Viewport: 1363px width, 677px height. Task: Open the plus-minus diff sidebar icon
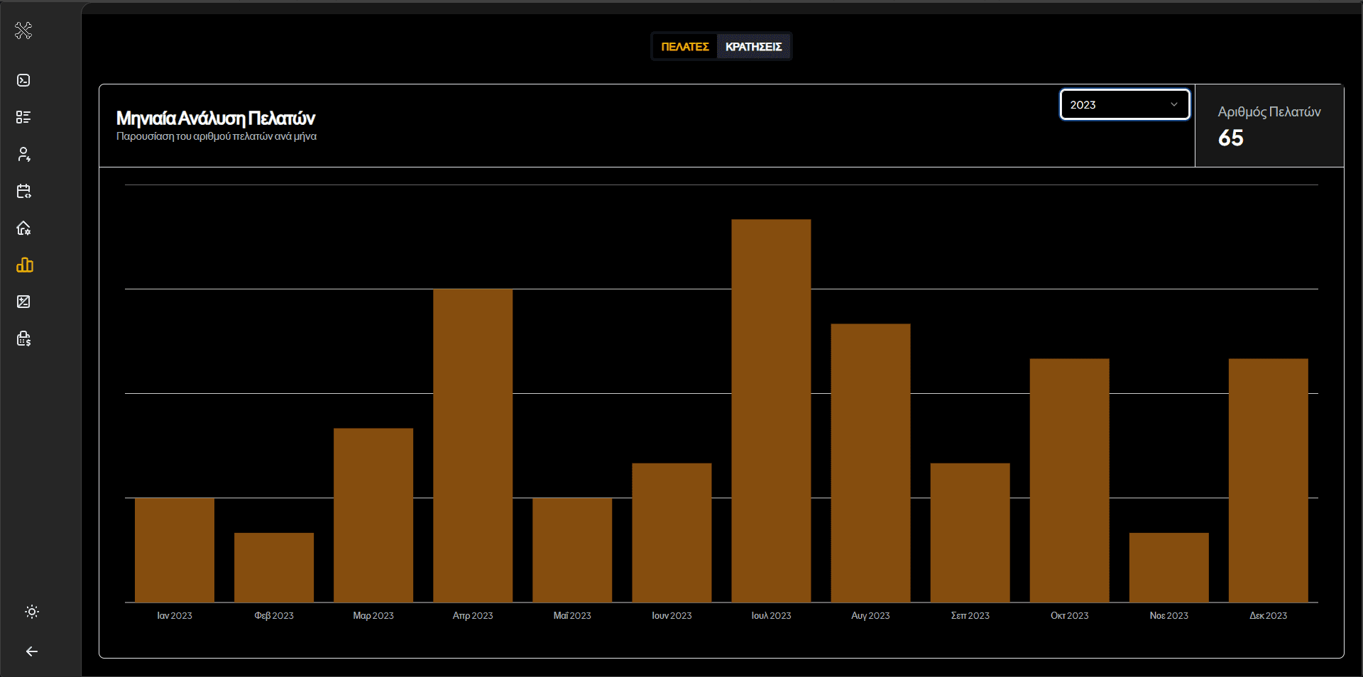23,302
